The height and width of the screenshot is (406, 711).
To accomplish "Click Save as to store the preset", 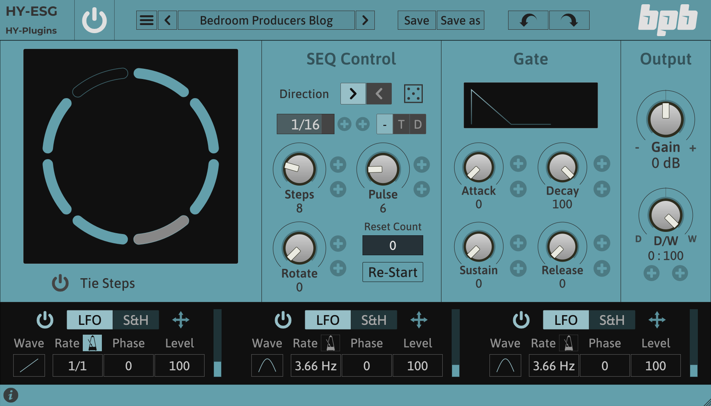I will pos(460,20).
